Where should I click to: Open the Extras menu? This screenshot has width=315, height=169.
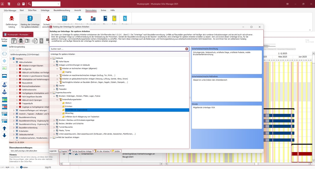[x=103, y=10]
